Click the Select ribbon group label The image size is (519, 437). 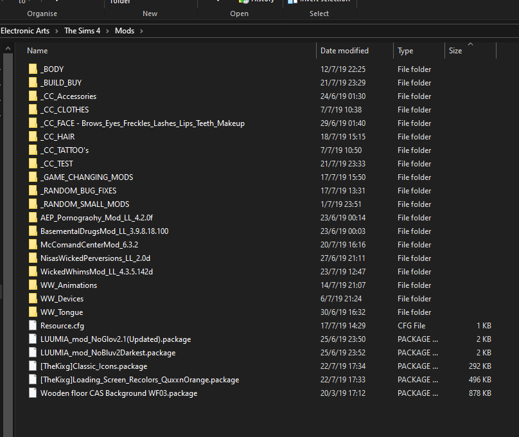319,13
